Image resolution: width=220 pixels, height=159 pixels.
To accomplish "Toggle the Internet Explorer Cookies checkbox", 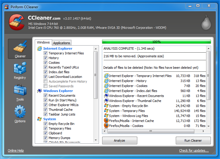I will click(45, 63).
